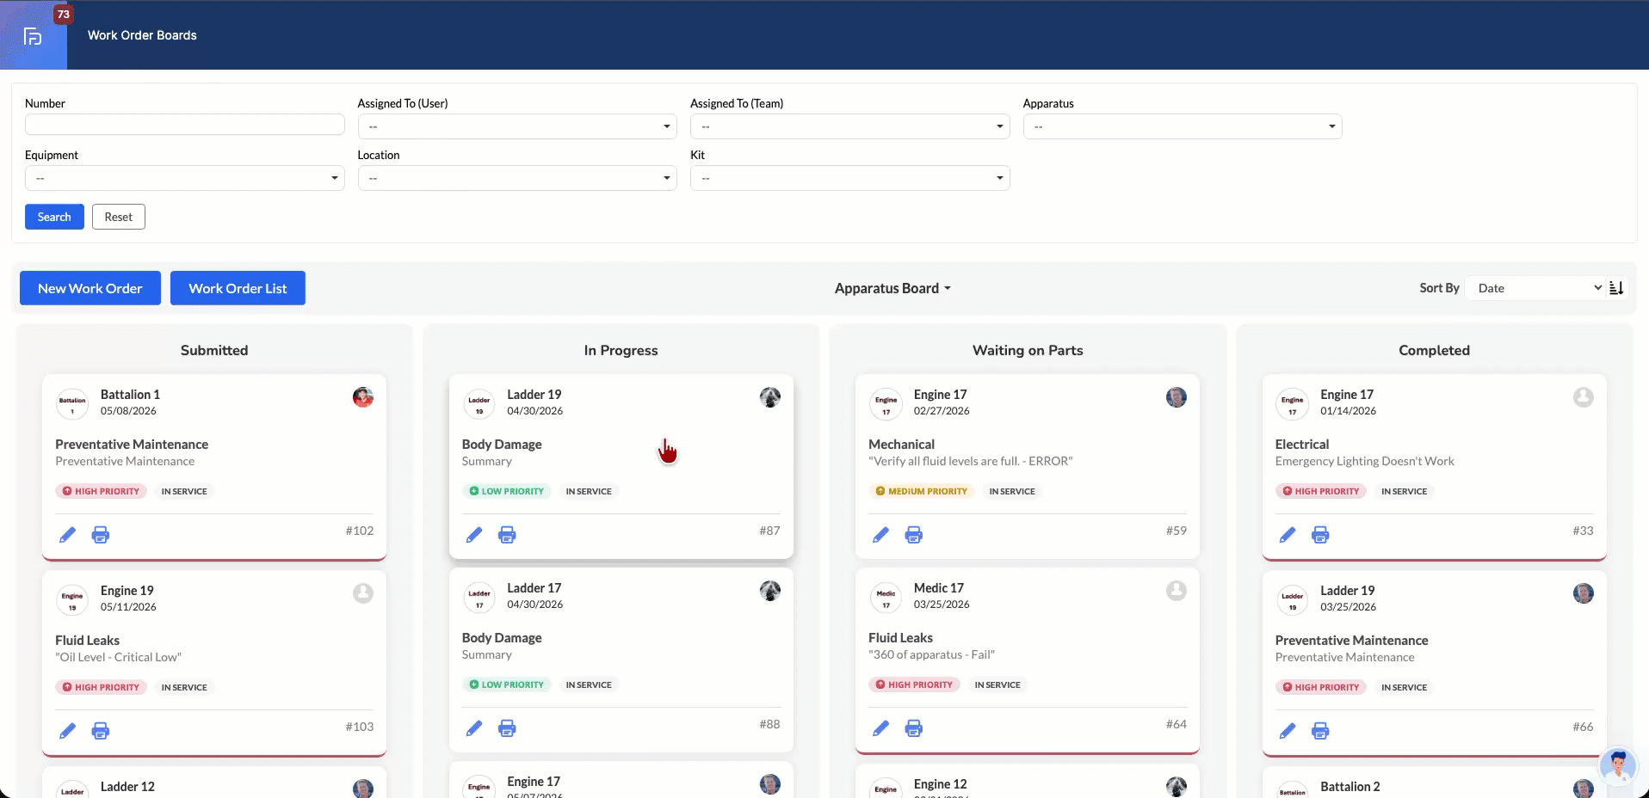
Task: Print work order #33
Action: (1320, 535)
